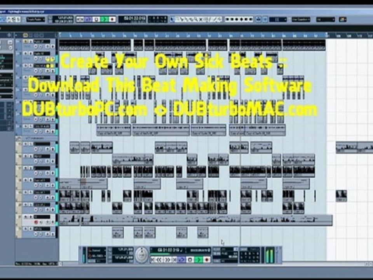Open the Touch Fader automation mode dropdown
Viewport: 373px width, 280px height.
pos(35,19)
